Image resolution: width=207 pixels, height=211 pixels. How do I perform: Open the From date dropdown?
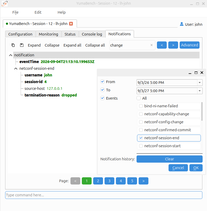coord(200,83)
